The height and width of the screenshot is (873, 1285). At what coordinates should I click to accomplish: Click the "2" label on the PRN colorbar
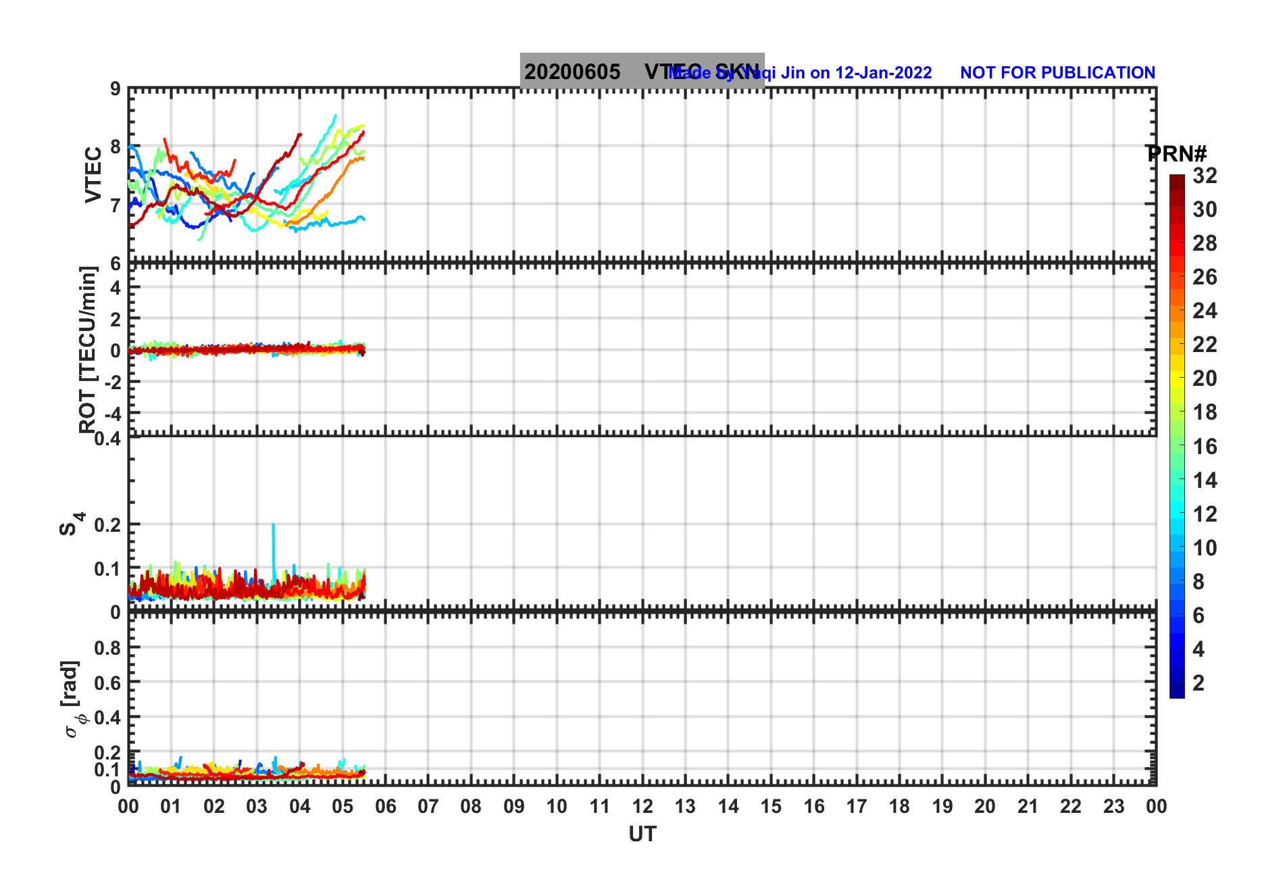(1199, 683)
